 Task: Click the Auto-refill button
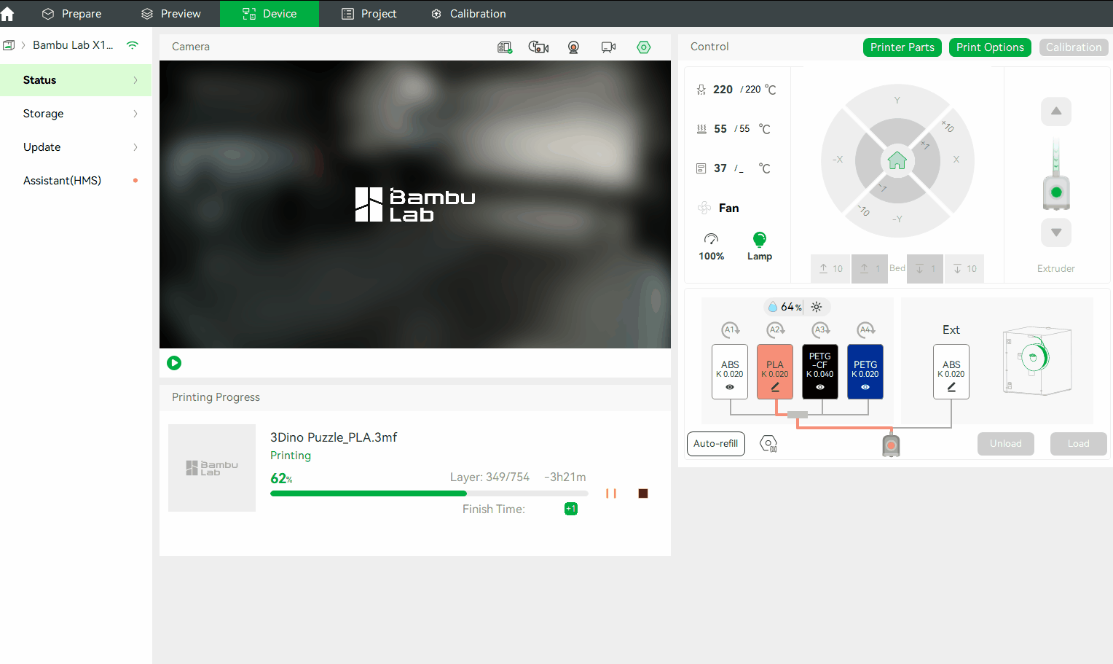[716, 444]
